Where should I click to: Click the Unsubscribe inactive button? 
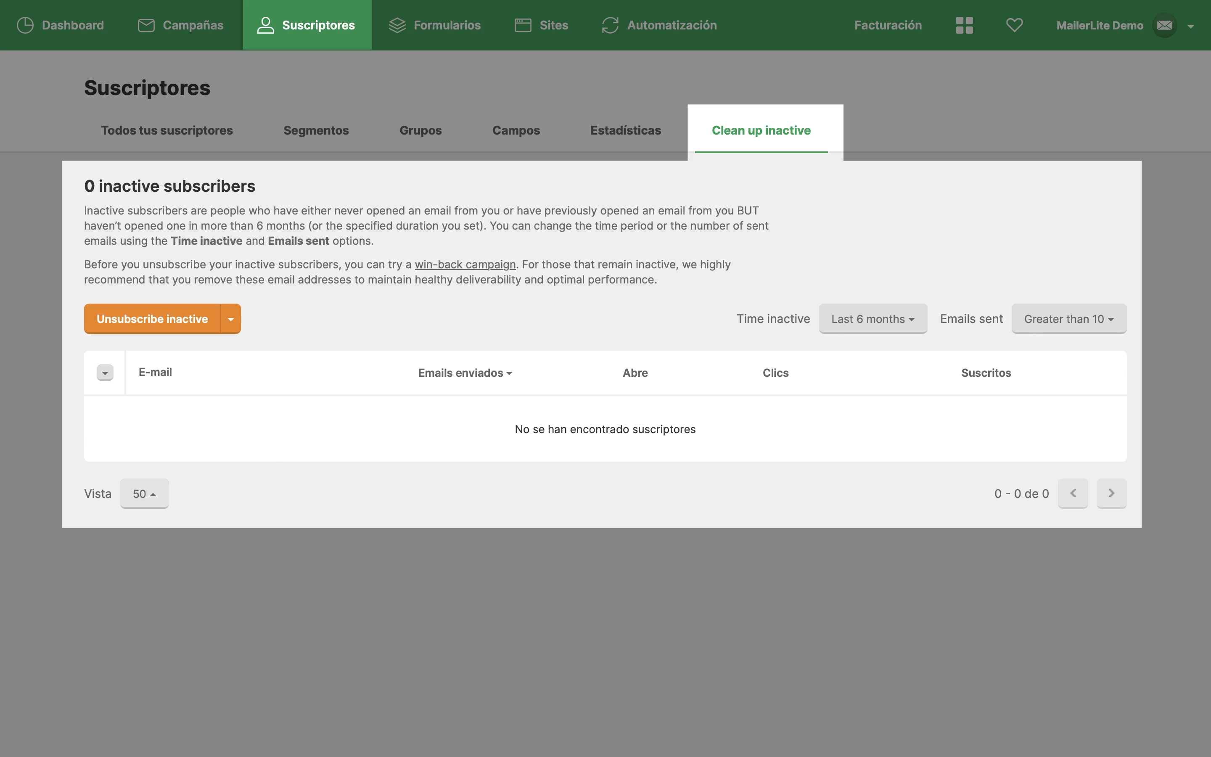tap(152, 319)
